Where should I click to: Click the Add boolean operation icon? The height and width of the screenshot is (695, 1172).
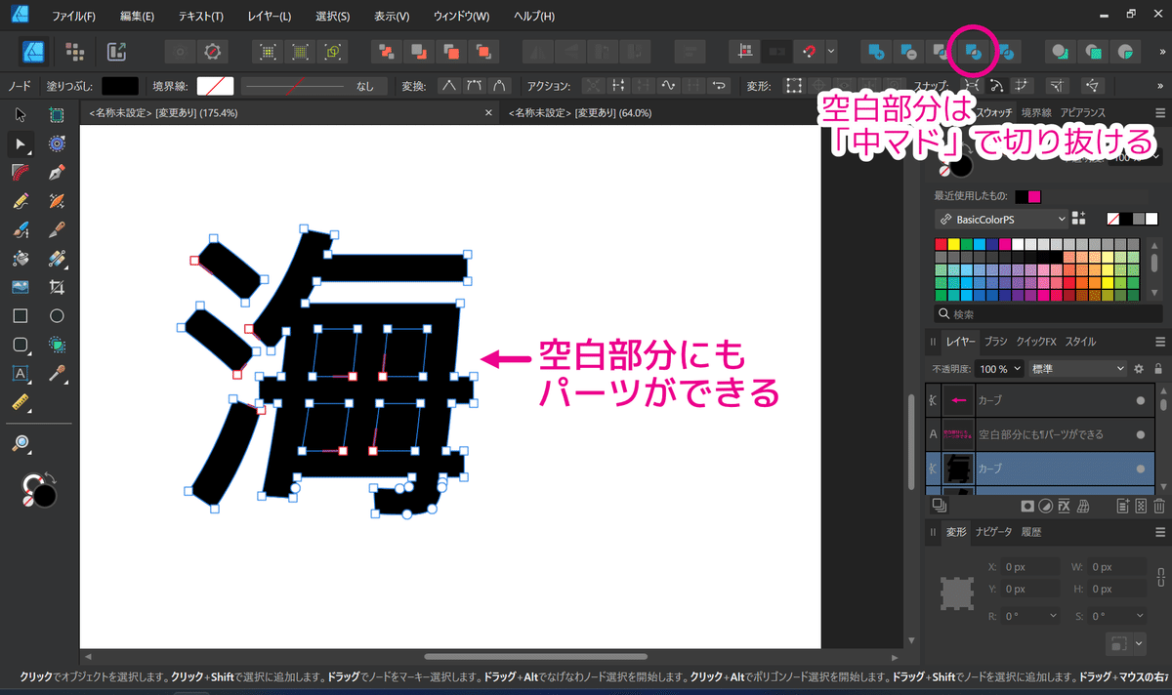(x=876, y=51)
